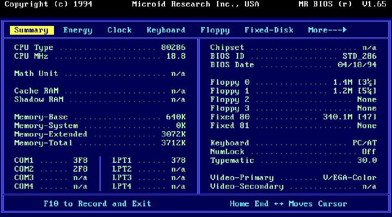
Task: Click the COM4 row label
Action: click(24, 186)
